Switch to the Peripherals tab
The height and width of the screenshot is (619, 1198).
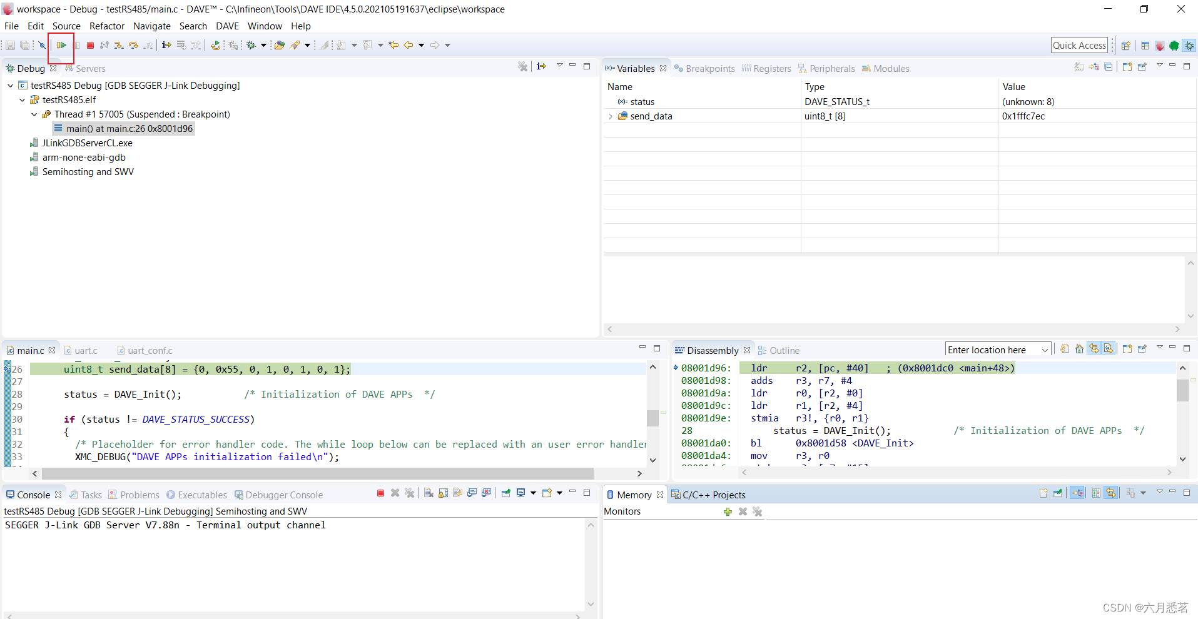pos(826,69)
